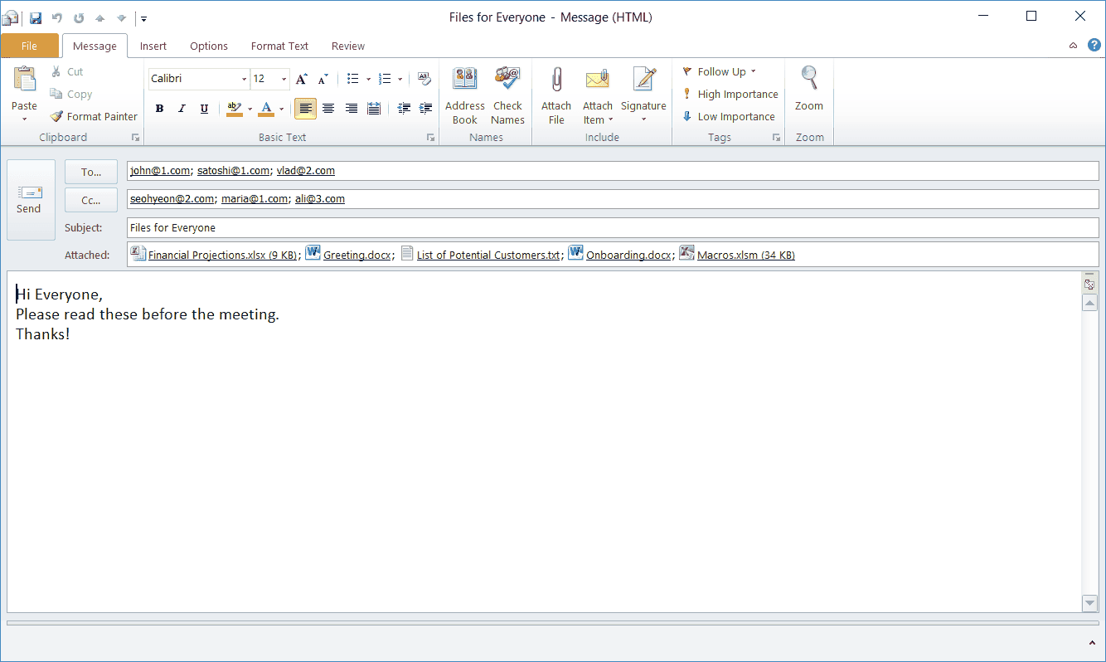Click the Send button

point(29,199)
